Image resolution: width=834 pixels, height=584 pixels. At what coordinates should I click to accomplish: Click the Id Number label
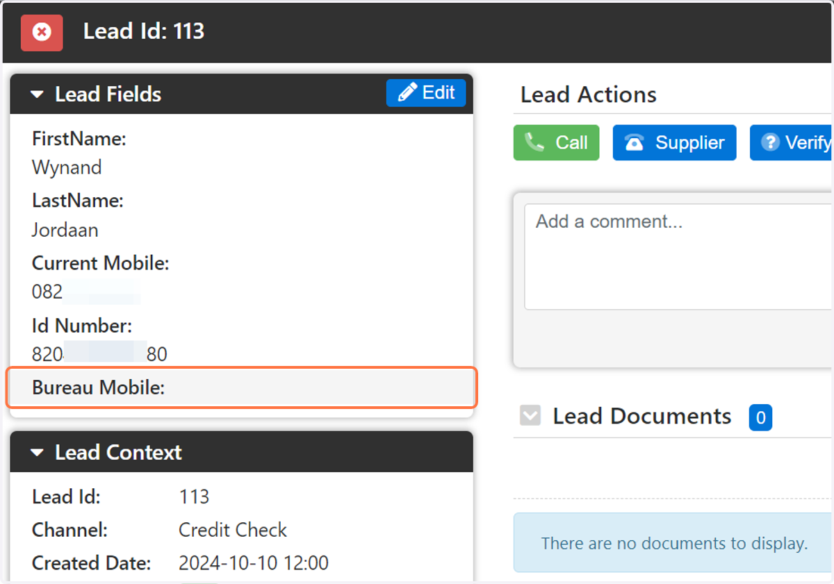tap(82, 325)
